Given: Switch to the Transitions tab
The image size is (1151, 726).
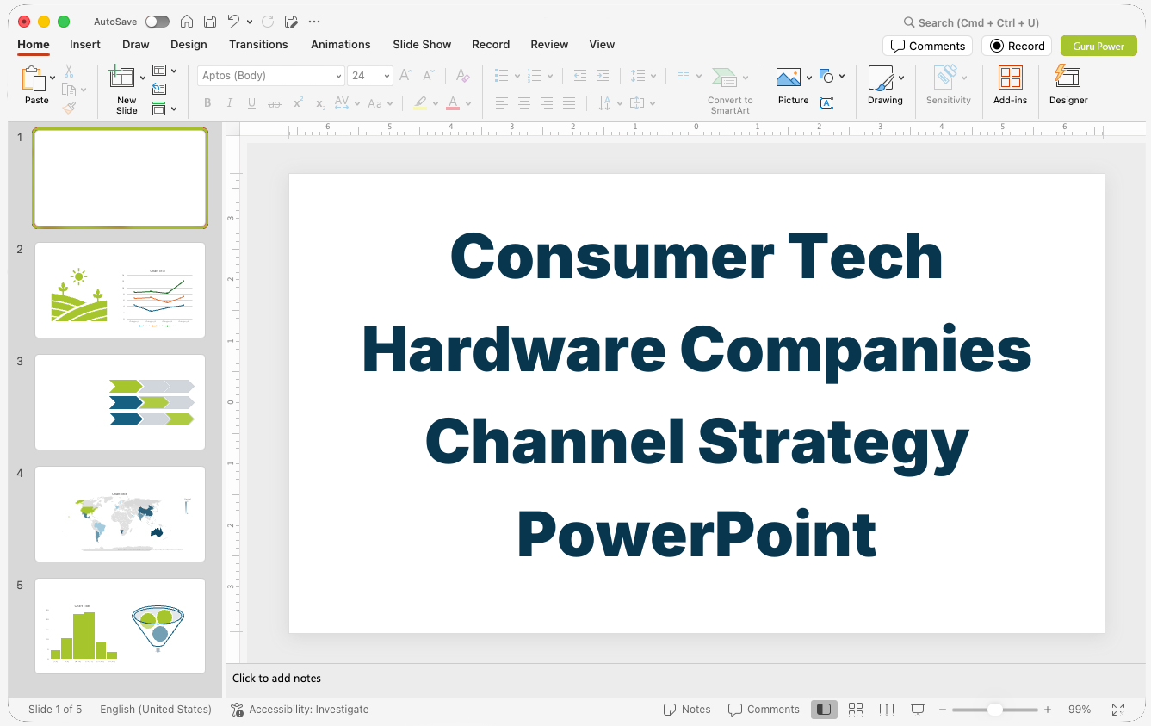Looking at the screenshot, I should (258, 45).
